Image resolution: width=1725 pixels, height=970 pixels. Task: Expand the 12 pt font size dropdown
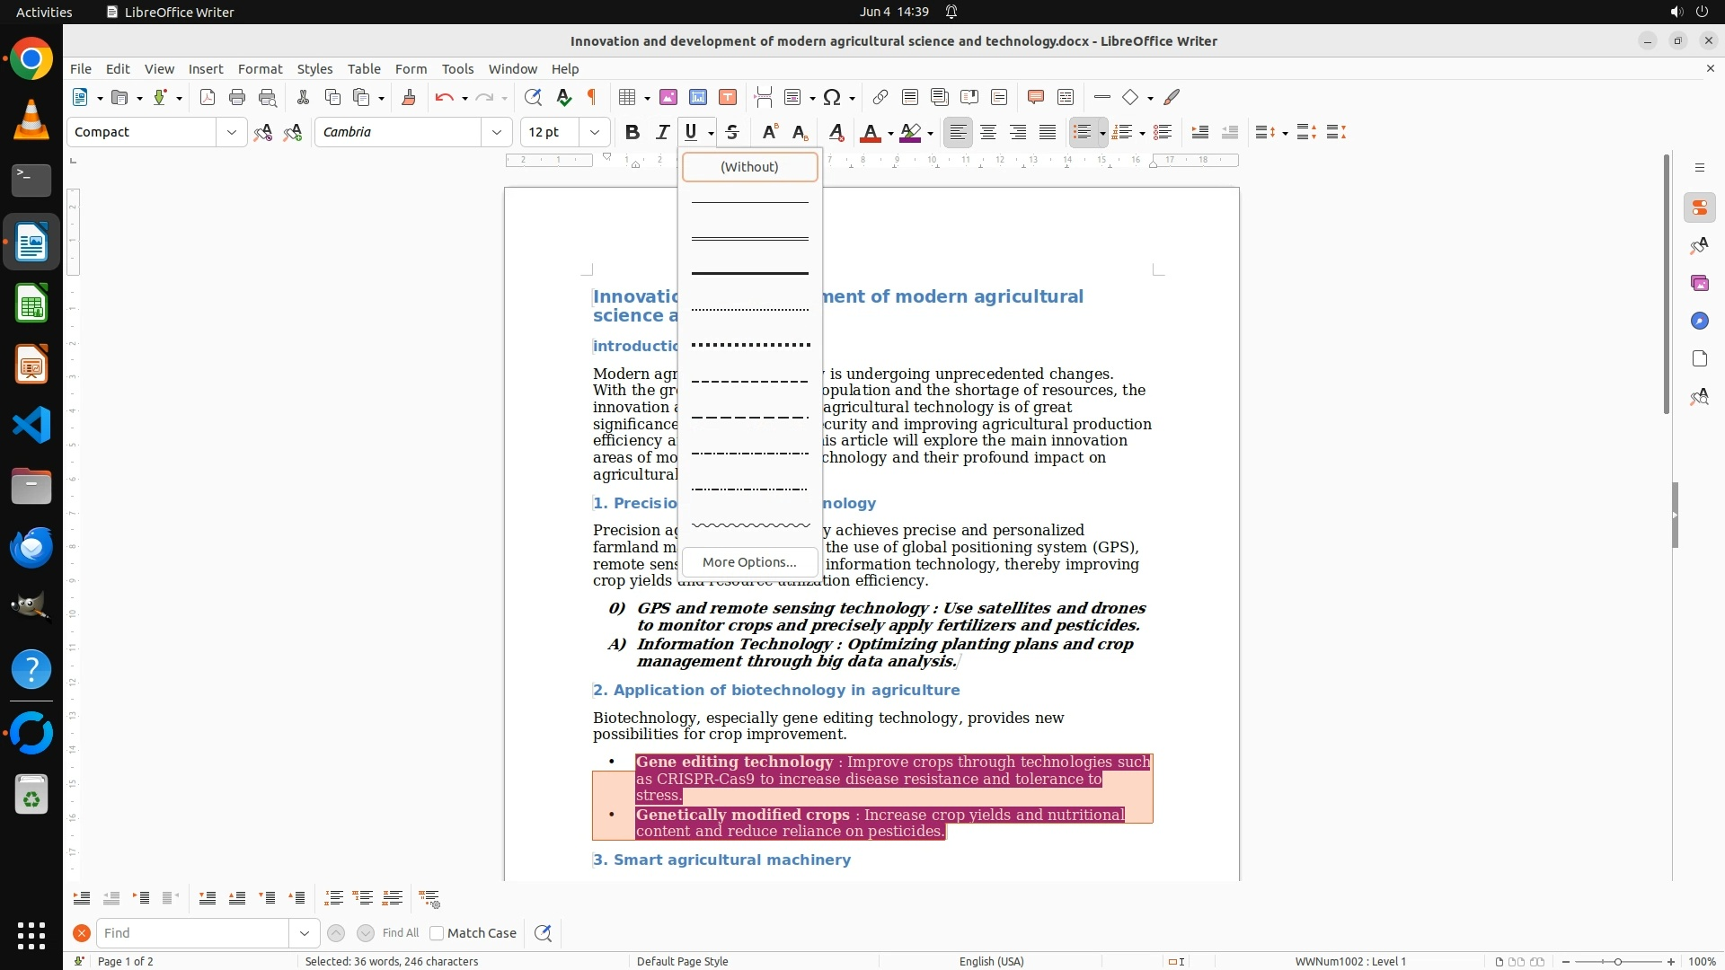tap(594, 132)
